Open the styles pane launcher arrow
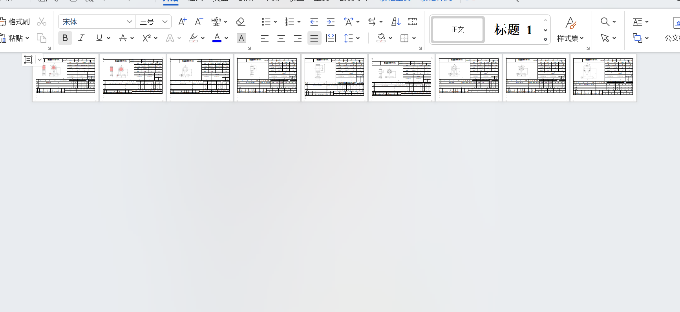The width and height of the screenshot is (680, 312). [588, 48]
